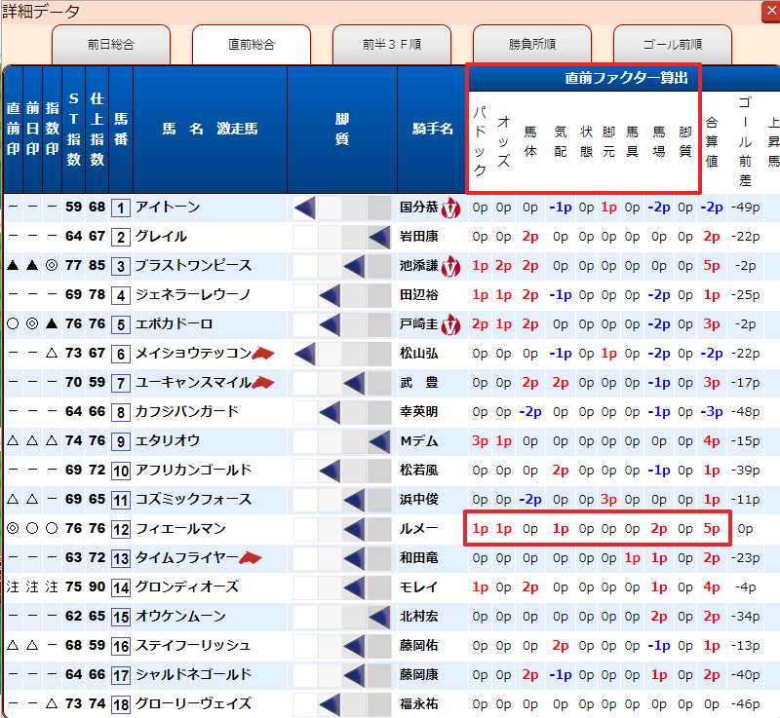The height and width of the screenshot is (718, 780).
Task: Click running-style arrow in エポカドーロ row
Action: pos(330,325)
